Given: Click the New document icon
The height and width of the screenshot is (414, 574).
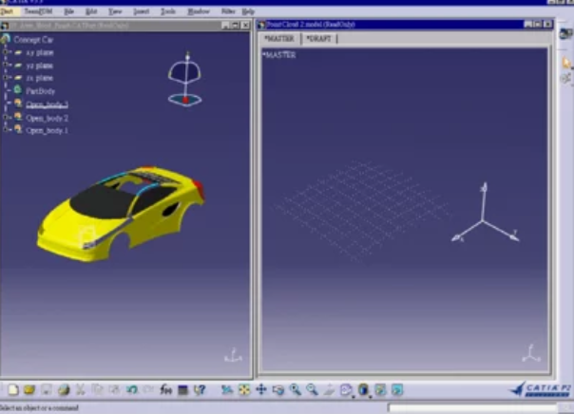Looking at the screenshot, I should tap(12, 389).
